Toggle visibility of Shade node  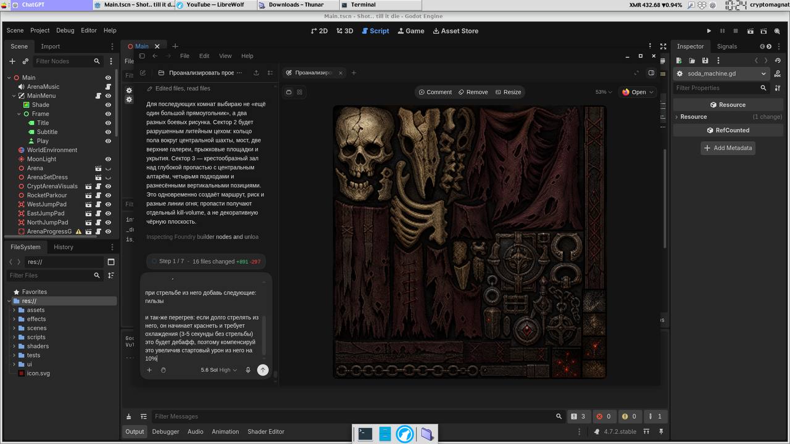108,105
